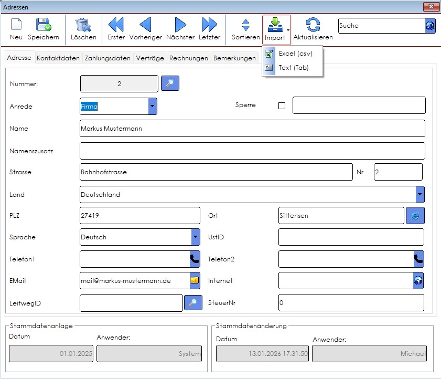
Task: Expand the Anrede dropdown
Action: (x=153, y=106)
